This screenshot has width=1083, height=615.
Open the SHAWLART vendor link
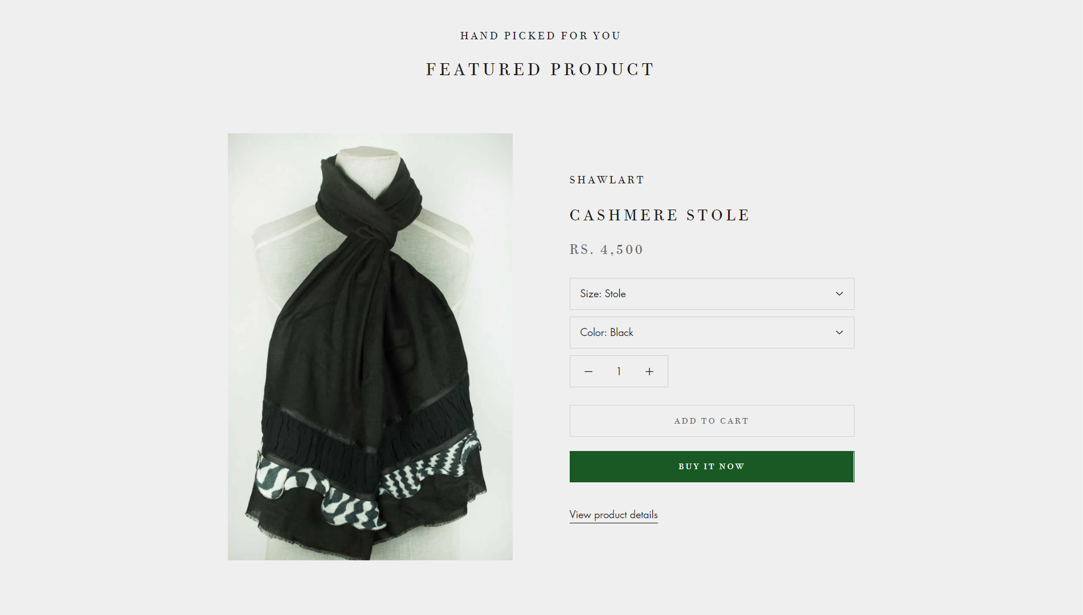tap(607, 180)
